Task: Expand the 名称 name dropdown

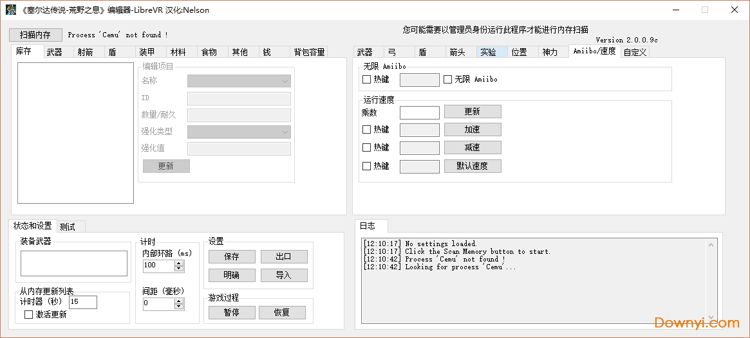Action: coord(239,81)
